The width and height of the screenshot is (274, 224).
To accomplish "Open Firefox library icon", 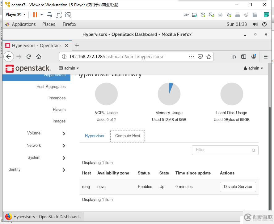I will pyautogui.click(x=234, y=57).
